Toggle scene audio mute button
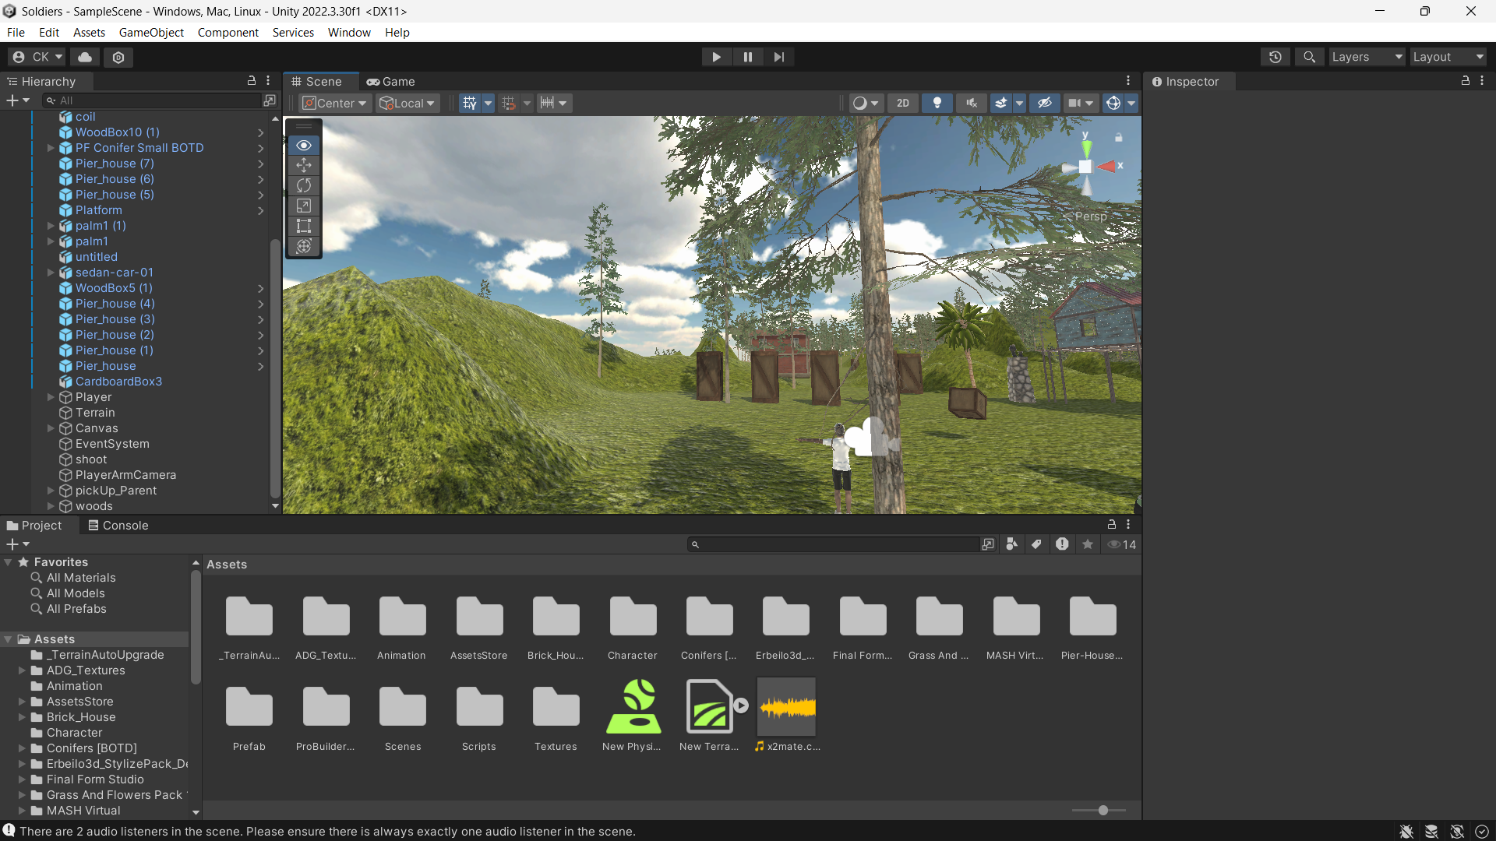The image size is (1496, 841). click(x=971, y=103)
